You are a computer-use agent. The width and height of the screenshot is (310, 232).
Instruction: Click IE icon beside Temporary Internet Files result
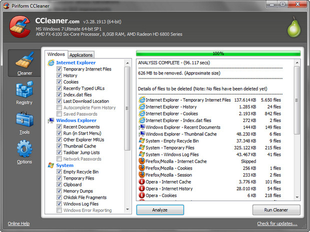tap(142, 99)
